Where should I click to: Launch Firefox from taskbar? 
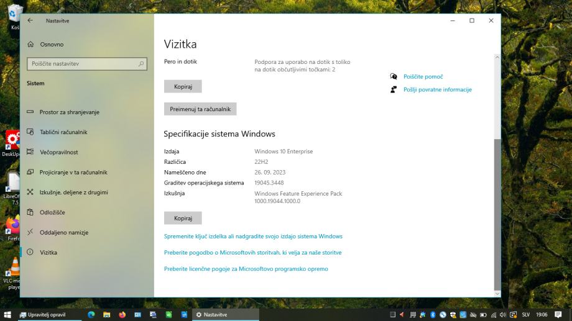point(122,314)
